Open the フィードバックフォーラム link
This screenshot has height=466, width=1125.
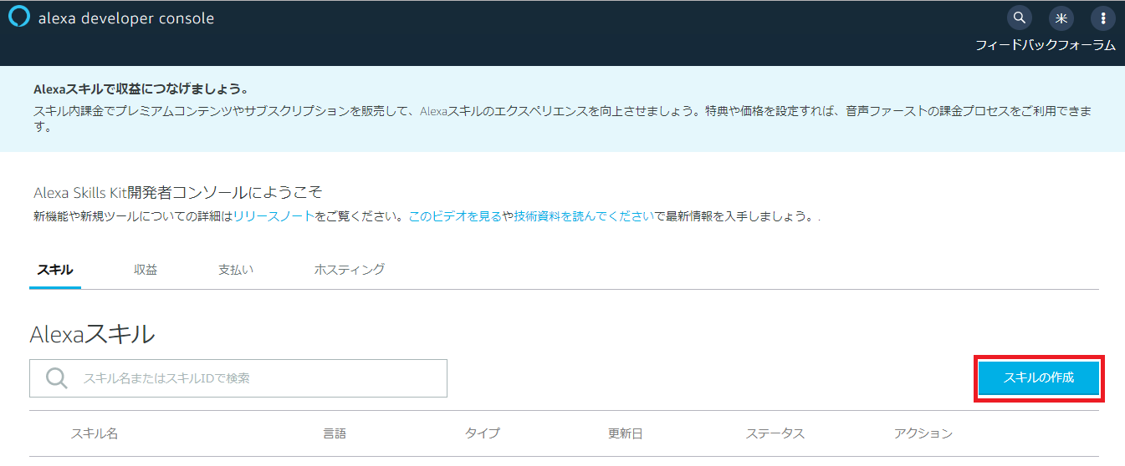(1045, 45)
